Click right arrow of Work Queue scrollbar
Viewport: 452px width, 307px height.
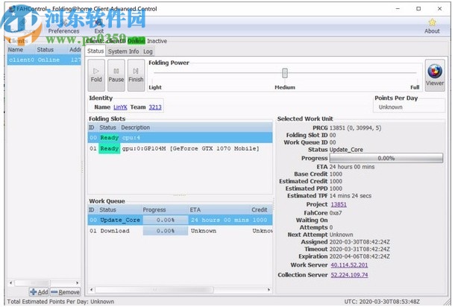[x=269, y=289]
